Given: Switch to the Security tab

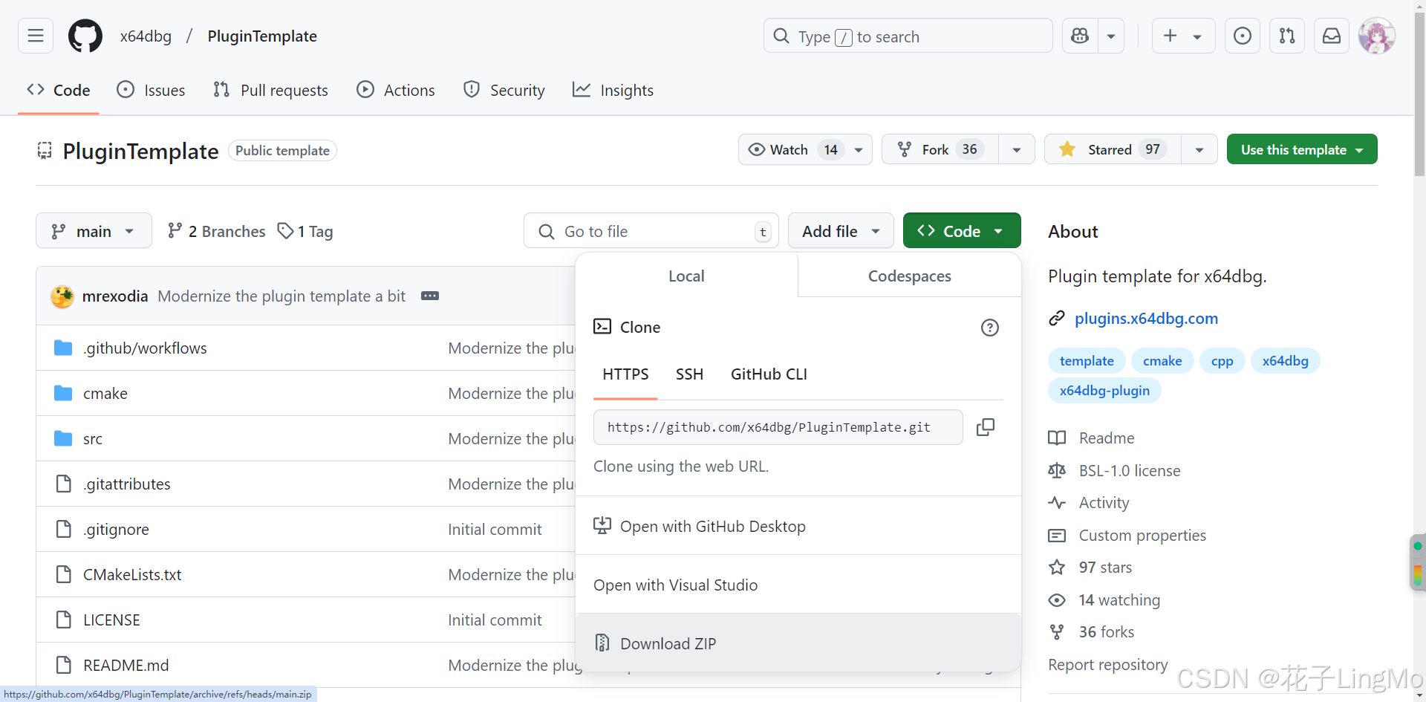Looking at the screenshot, I should (504, 91).
